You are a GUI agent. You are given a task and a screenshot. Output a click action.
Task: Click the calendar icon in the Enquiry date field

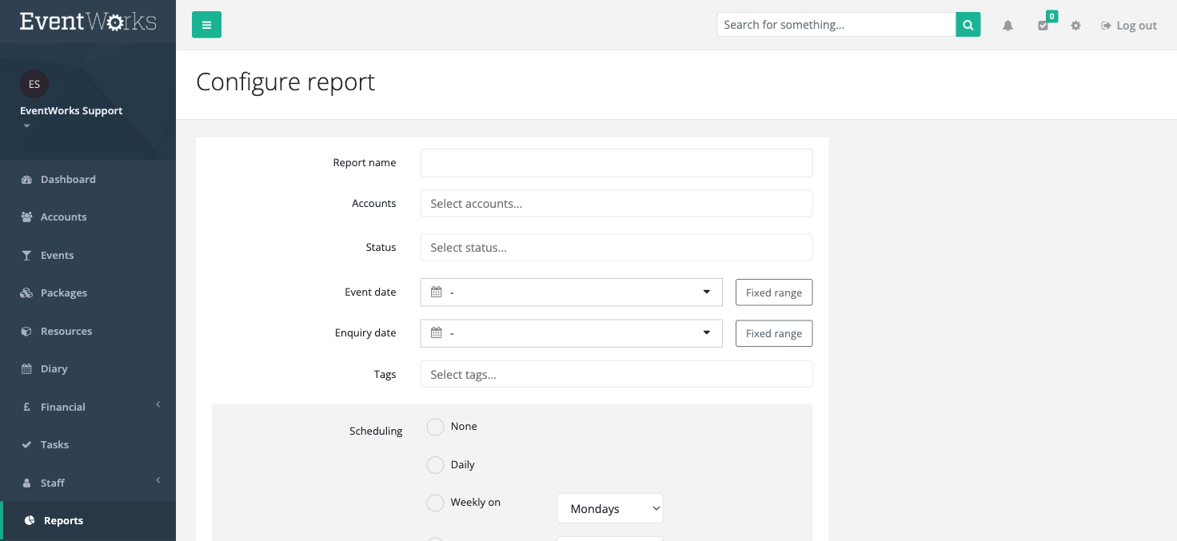437,333
